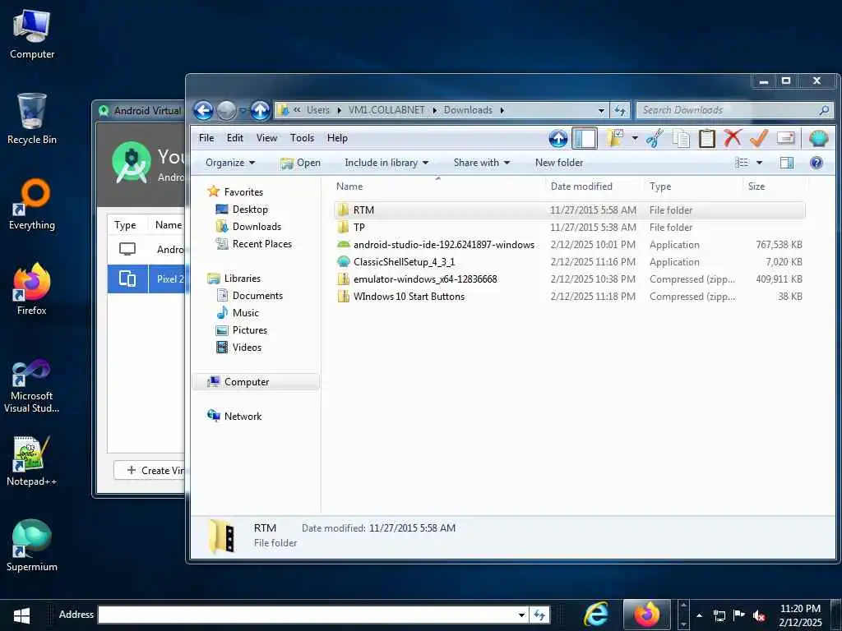This screenshot has height=631, width=842.
Task: Select the TP folder
Action: click(x=569, y=228)
